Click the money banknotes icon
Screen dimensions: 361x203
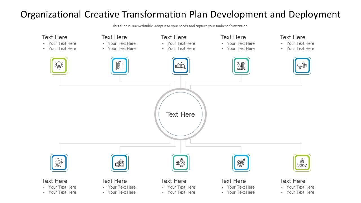(x=120, y=163)
